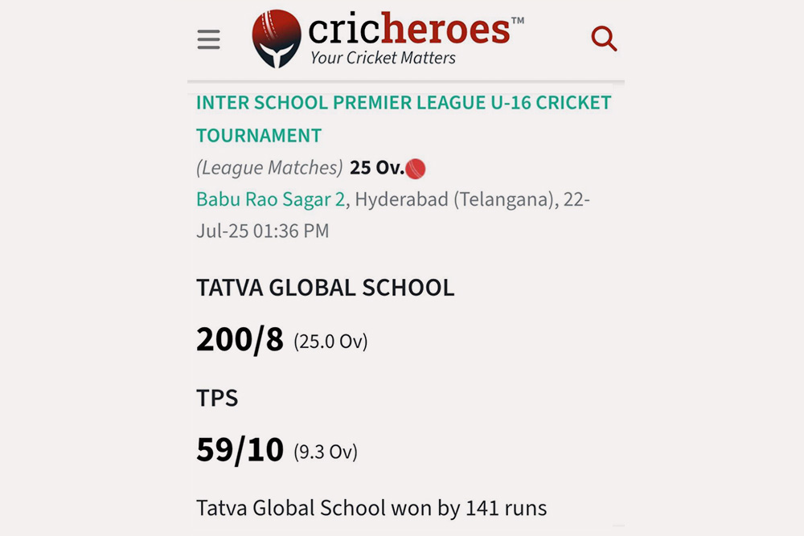This screenshot has width=804, height=536.
Task: Select the TPS team name
Action: click(x=217, y=398)
